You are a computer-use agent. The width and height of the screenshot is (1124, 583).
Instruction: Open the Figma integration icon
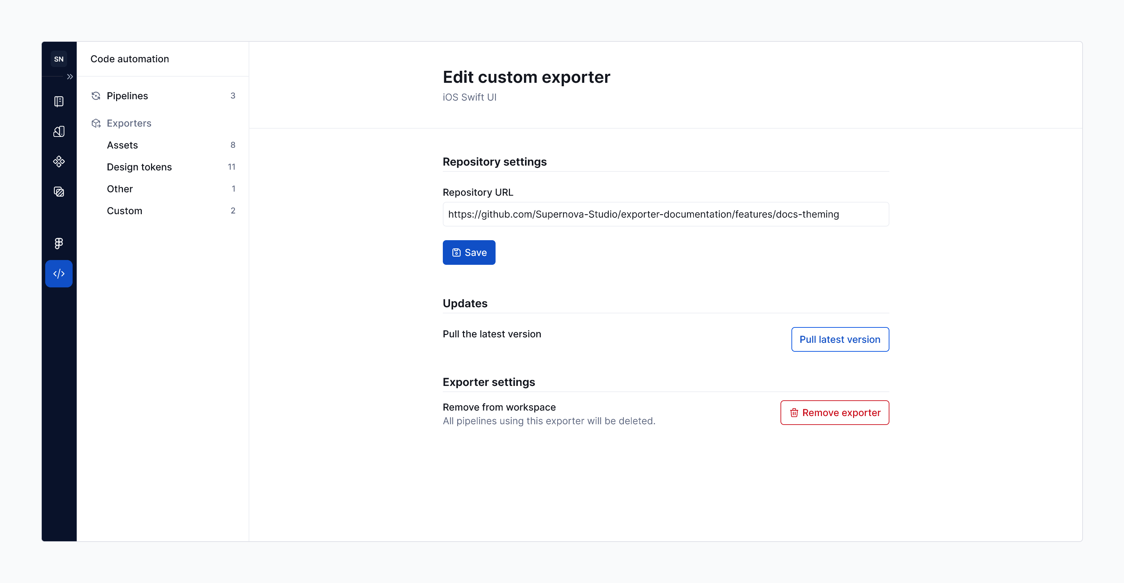click(59, 243)
